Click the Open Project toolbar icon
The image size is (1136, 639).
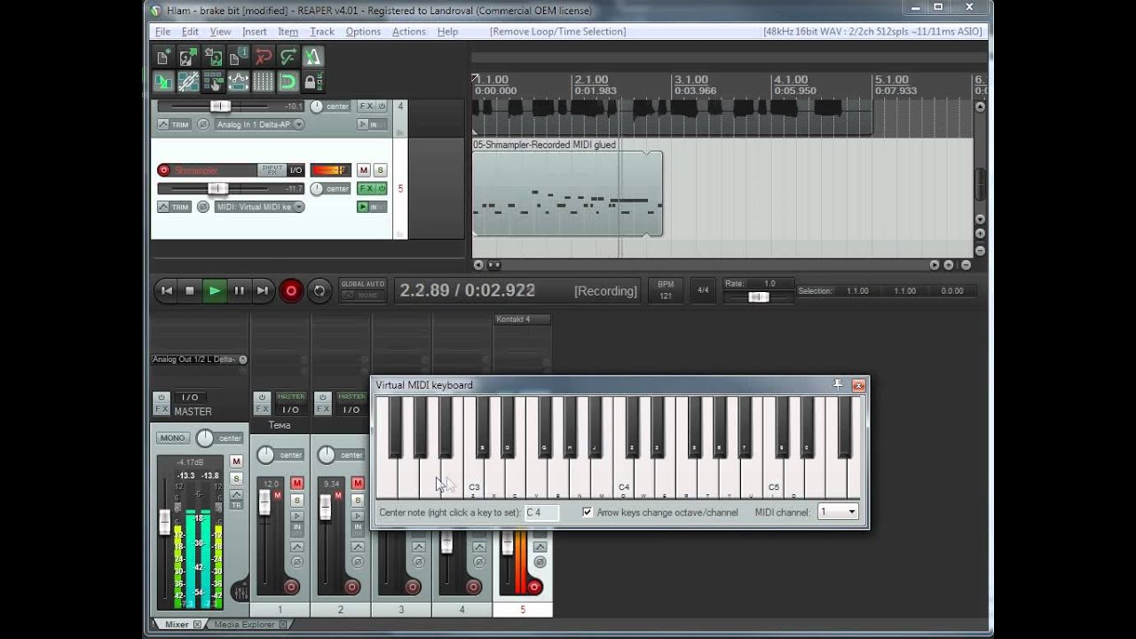point(189,57)
